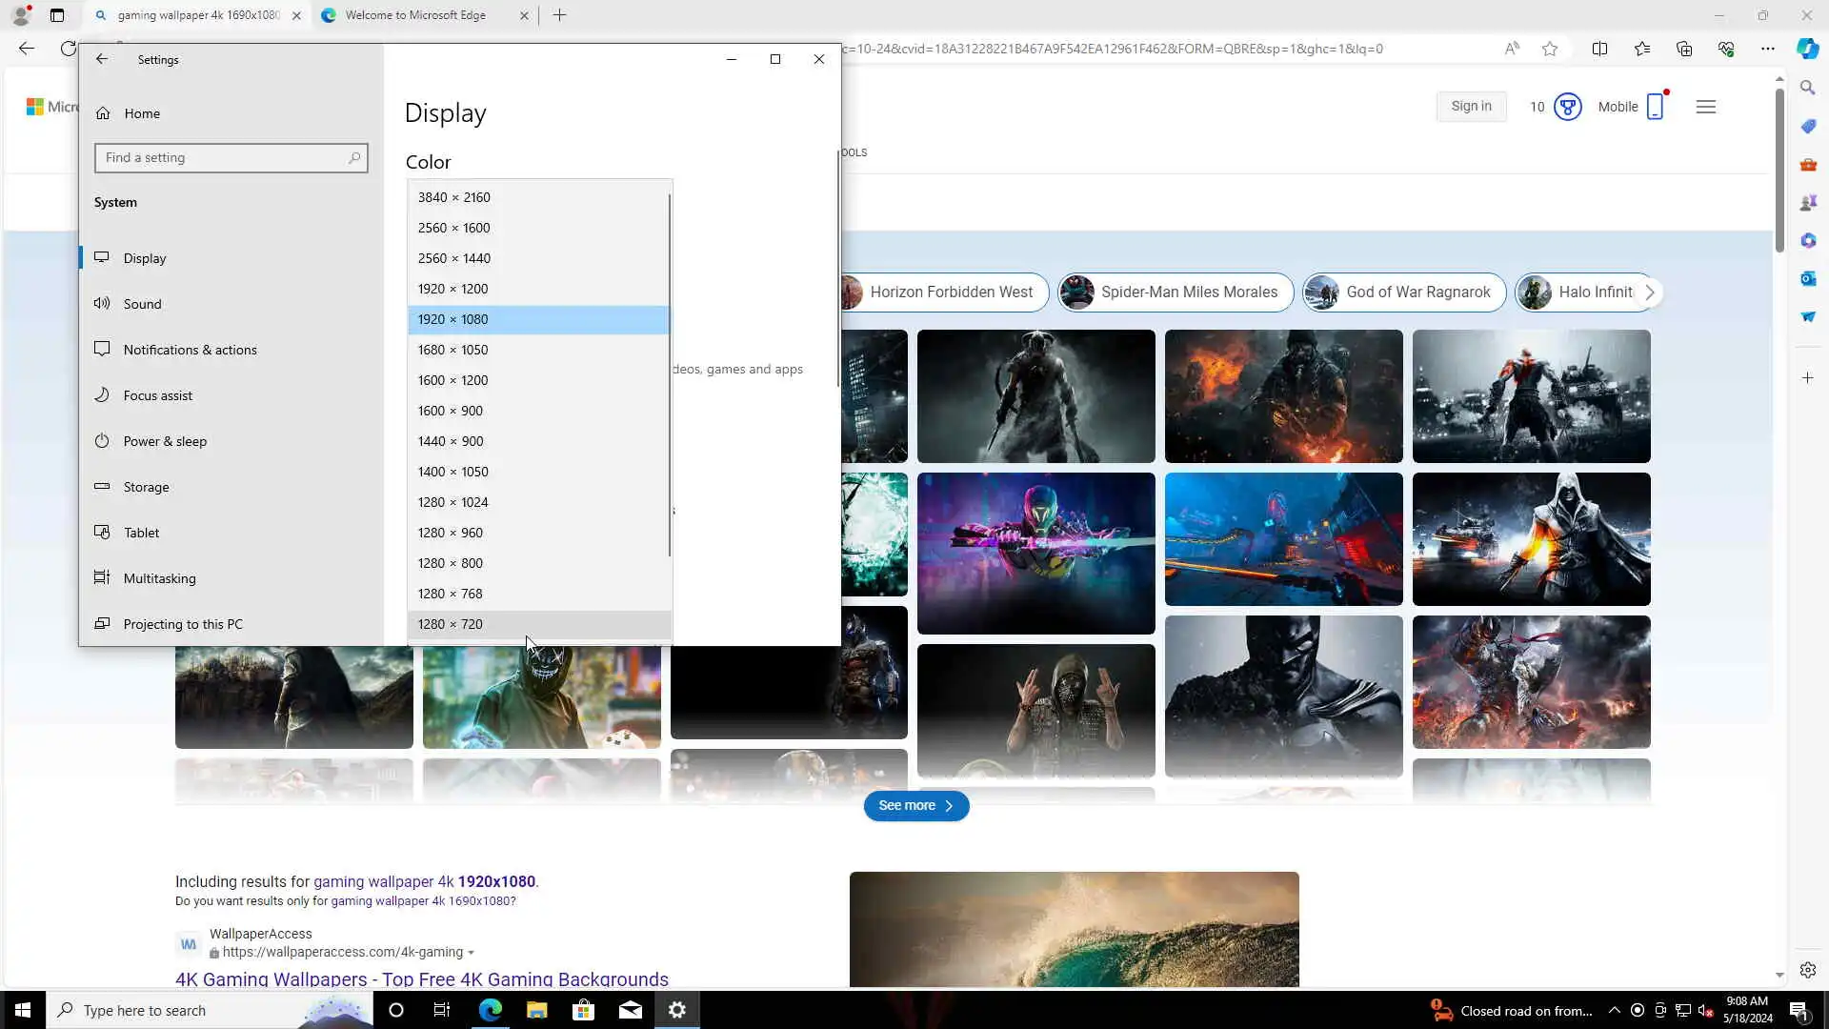
Task: Open Sound settings in sidebar
Action: (142, 304)
